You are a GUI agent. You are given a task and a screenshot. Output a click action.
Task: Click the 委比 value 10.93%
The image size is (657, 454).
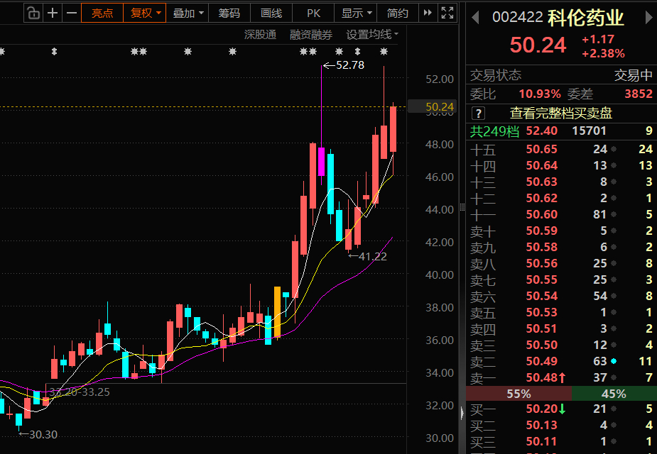click(540, 94)
